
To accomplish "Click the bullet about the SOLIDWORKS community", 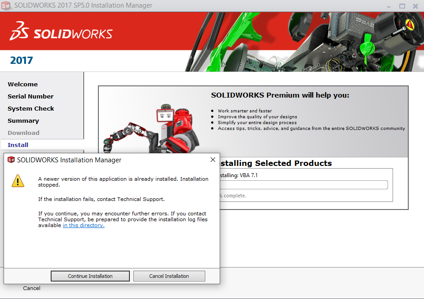I will (312, 129).
